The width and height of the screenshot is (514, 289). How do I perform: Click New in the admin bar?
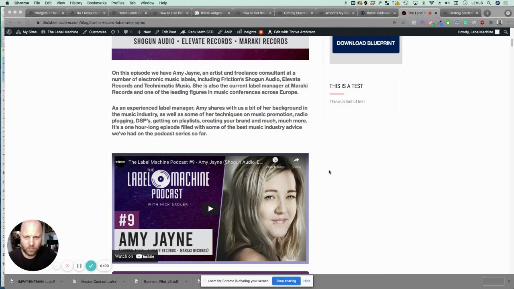tap(144, 32)
